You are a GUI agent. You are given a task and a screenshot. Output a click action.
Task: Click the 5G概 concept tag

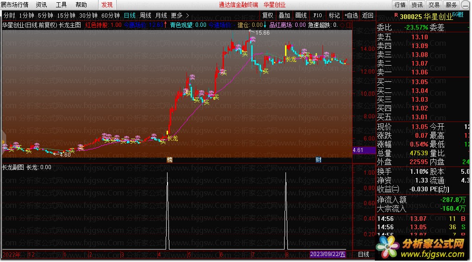pos(458,14)
